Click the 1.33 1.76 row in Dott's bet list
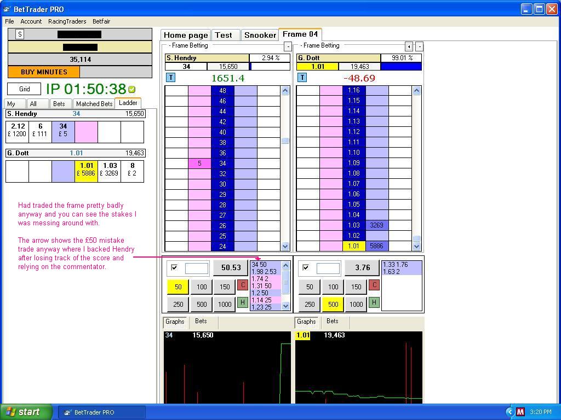This screenshot has height=420, width=561. [x=402, y=265]
